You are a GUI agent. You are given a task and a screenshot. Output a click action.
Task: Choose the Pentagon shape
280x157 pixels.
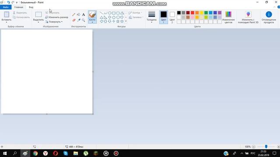tap(114, 17)
